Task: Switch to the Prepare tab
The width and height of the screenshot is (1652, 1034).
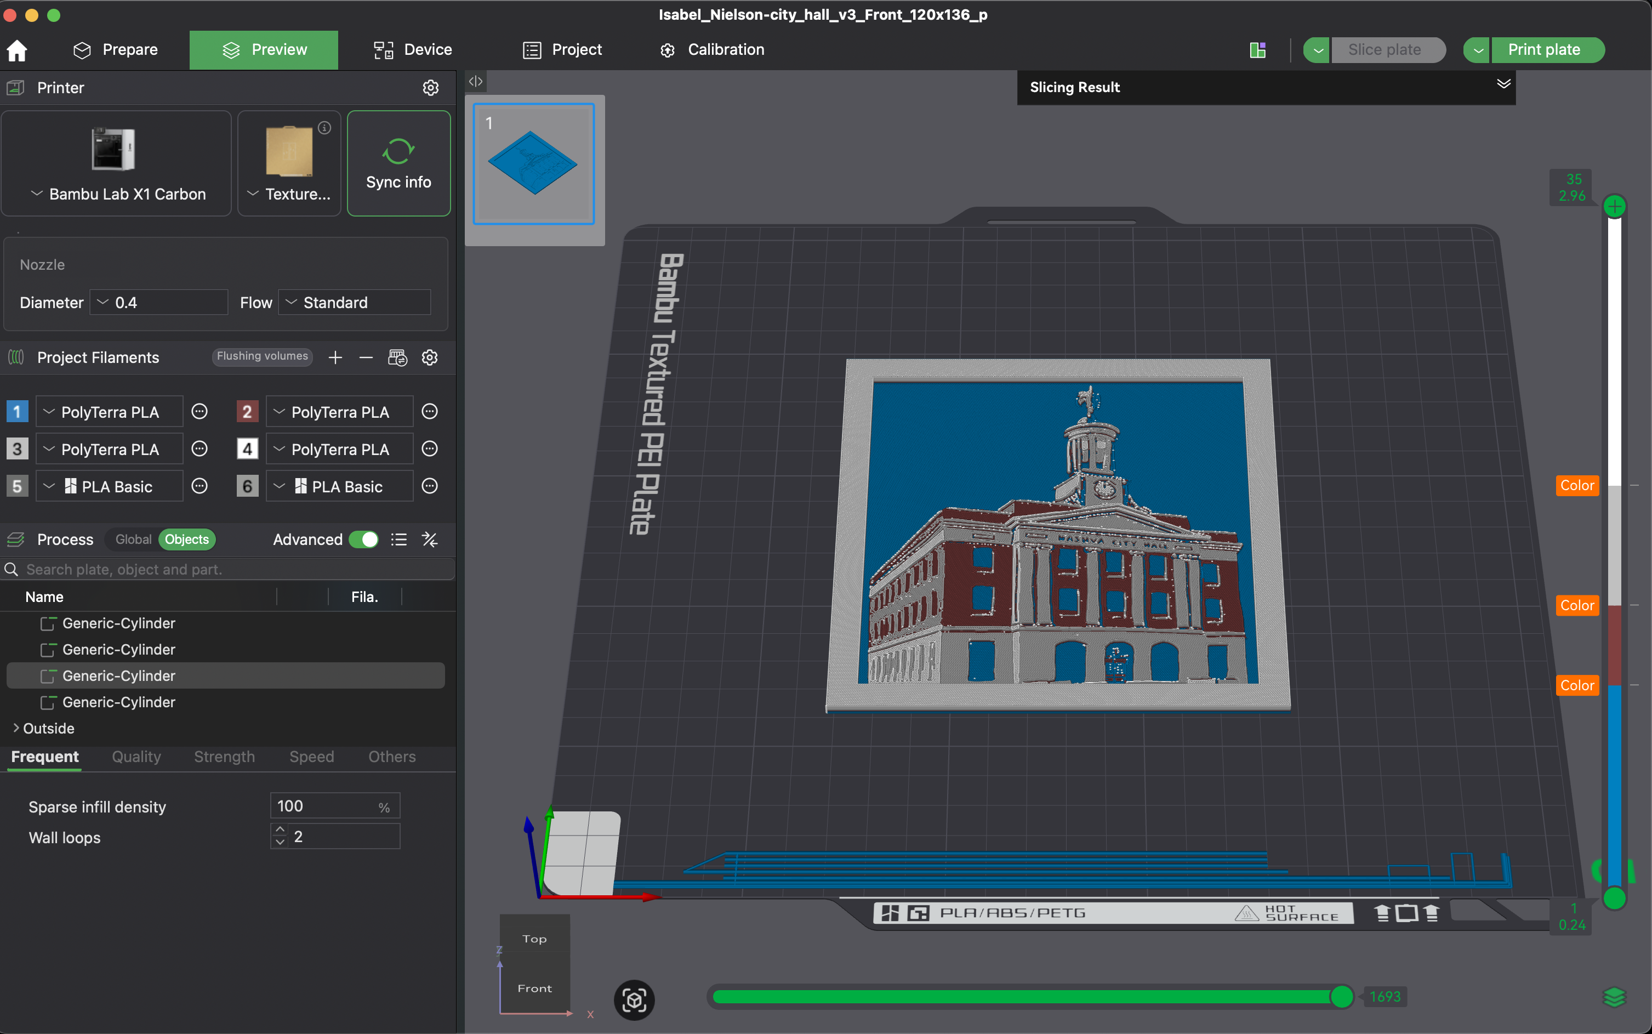Action: coord(116,50)
